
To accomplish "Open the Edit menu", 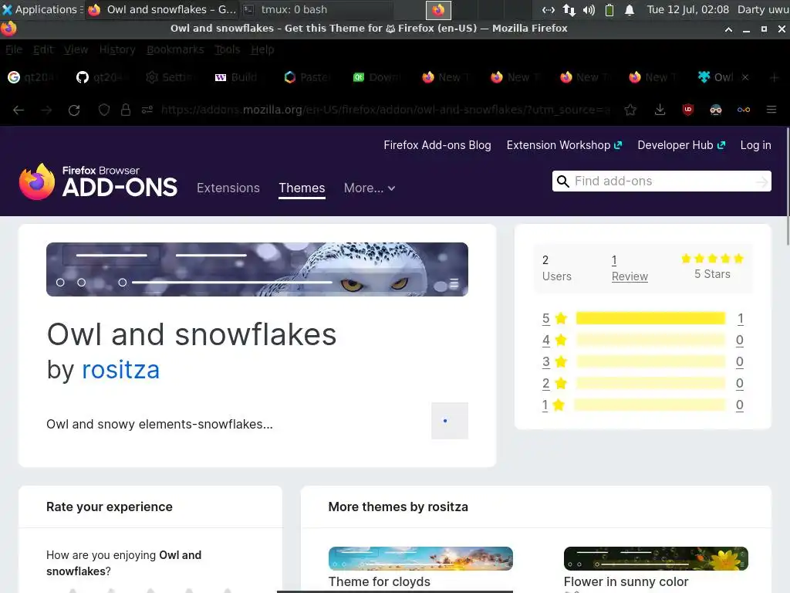I will click(43, 49).
